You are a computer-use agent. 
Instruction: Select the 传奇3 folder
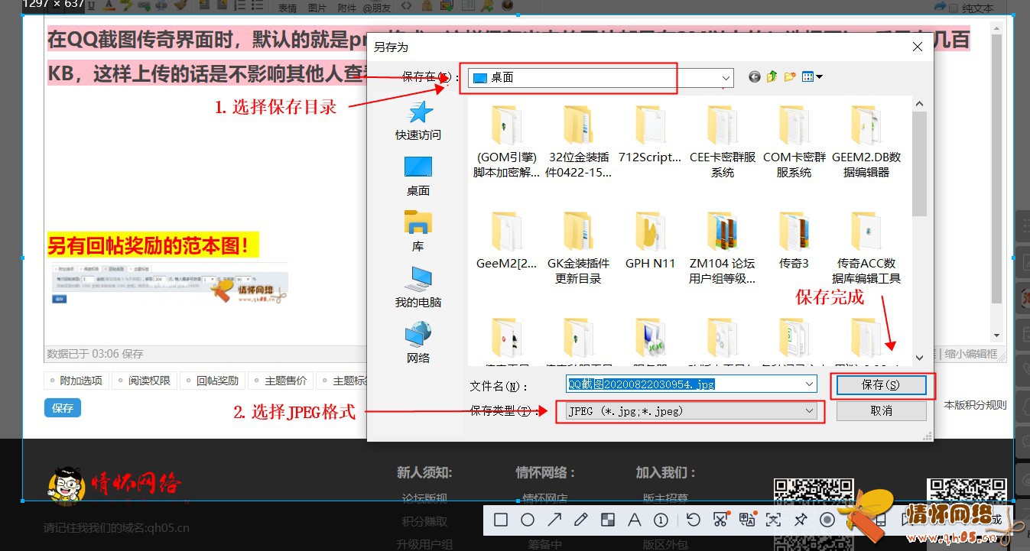794,241
